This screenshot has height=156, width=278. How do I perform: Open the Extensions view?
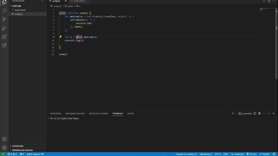click(x=4, y=37)
